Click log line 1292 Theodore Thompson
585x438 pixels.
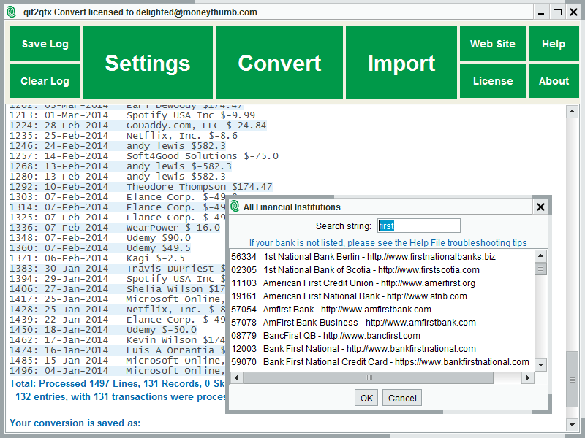pos(141,187)
